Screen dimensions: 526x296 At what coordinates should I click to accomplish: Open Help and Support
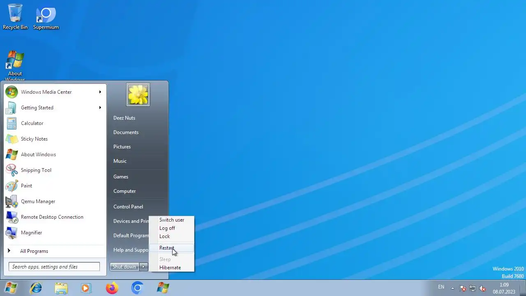coord(131,250)
